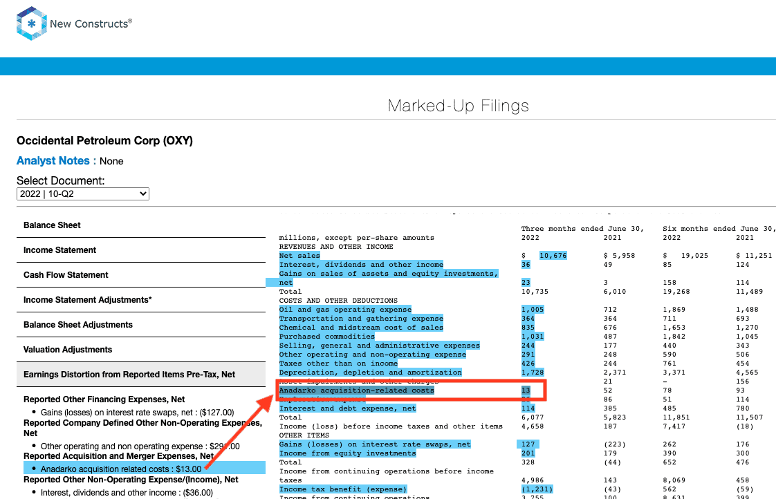Click Reported Other Non-Operating Expense/(Income), Net heading
The image size is (776, 499).
click(x=131, y=480)
